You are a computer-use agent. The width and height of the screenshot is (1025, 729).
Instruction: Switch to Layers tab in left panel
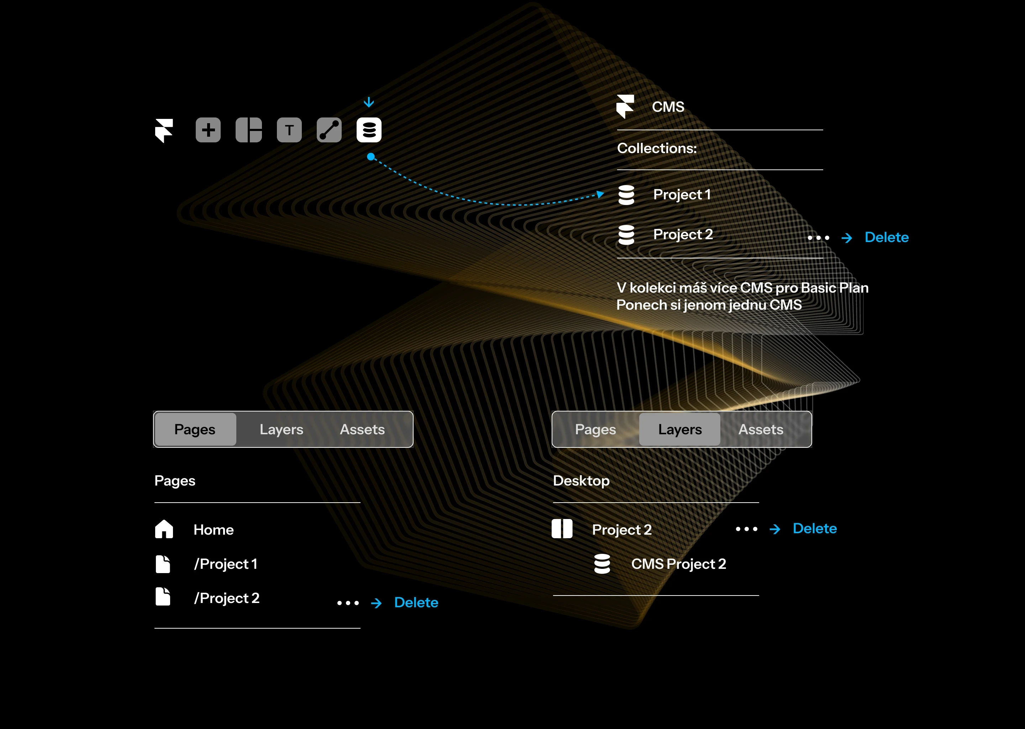[282, 430]
